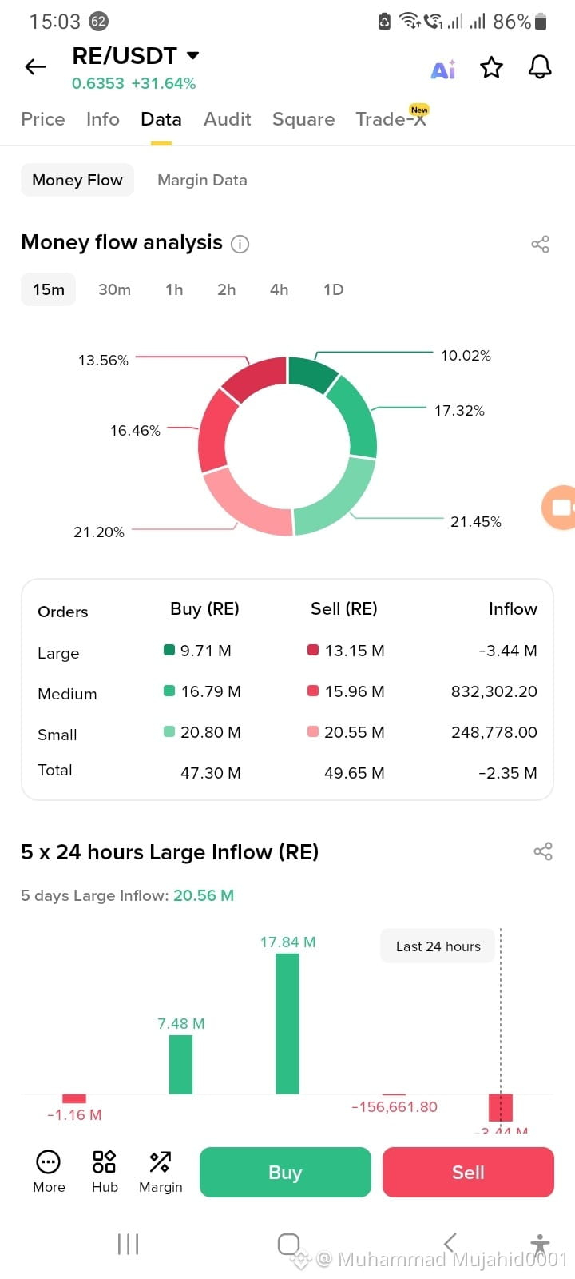Tap the Sell (RE) column header
The height and width of the screenshot is (1279, 575).
coord(344,609)
